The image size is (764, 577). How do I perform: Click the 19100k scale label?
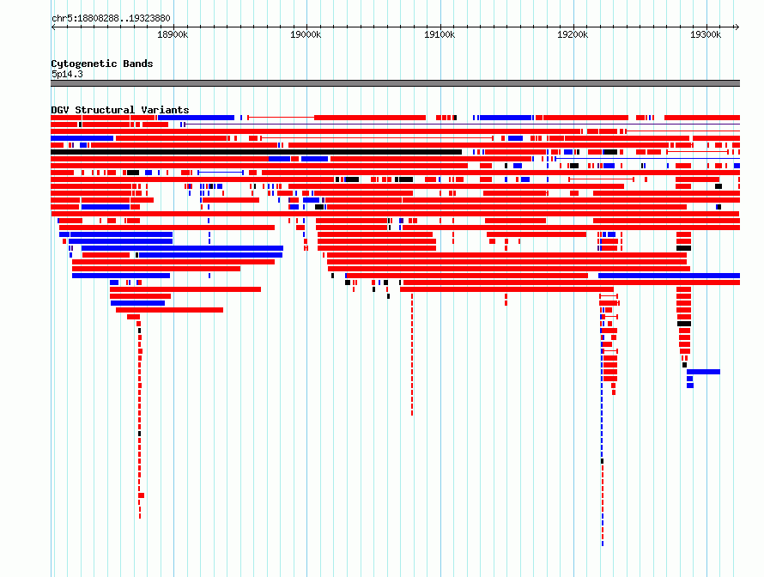440,34
